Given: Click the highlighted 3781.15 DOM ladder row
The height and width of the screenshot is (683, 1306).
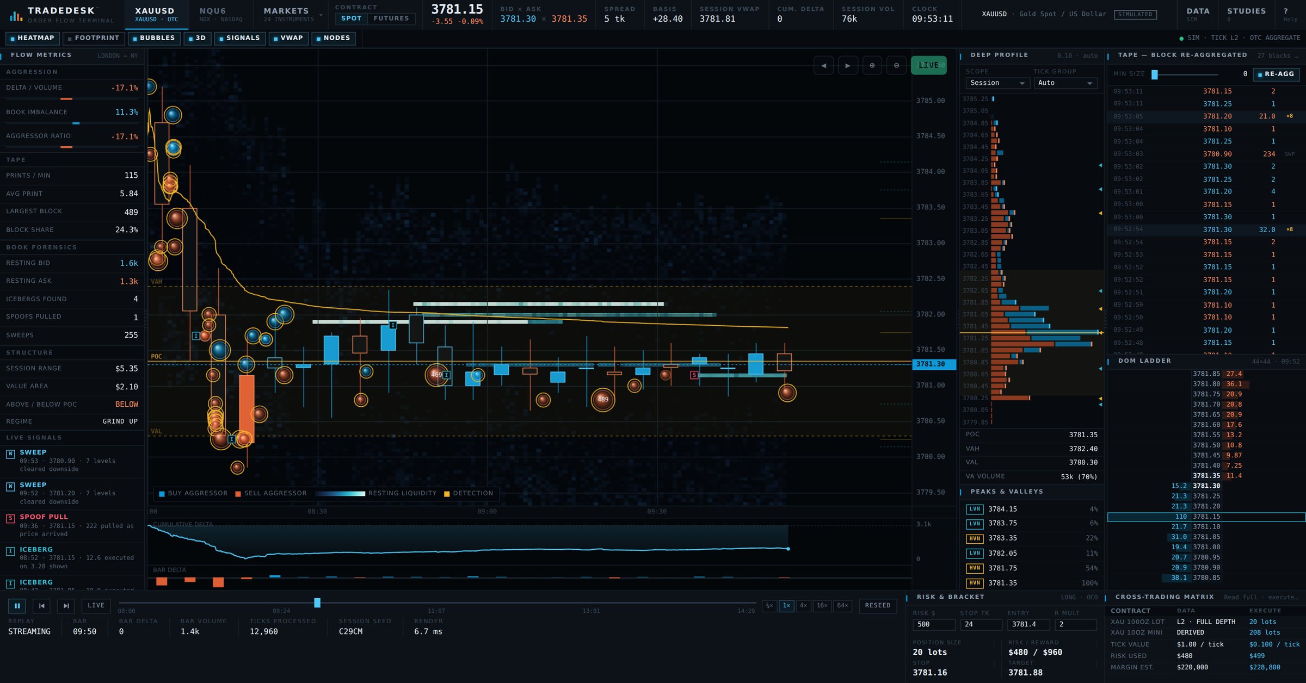Looking at the screenshot, I should [1206, 517].
